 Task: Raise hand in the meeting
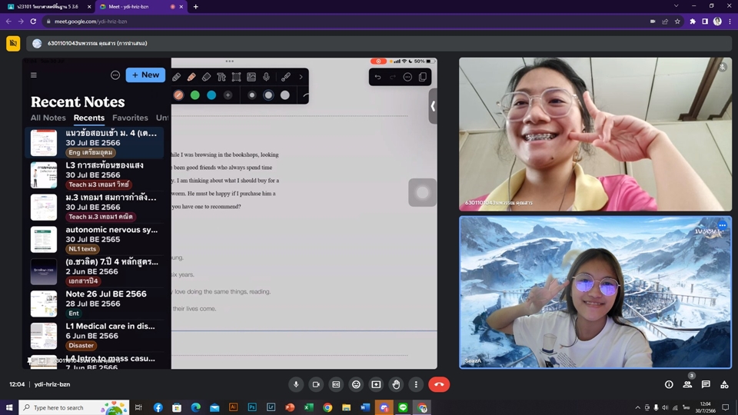[397, 384]
